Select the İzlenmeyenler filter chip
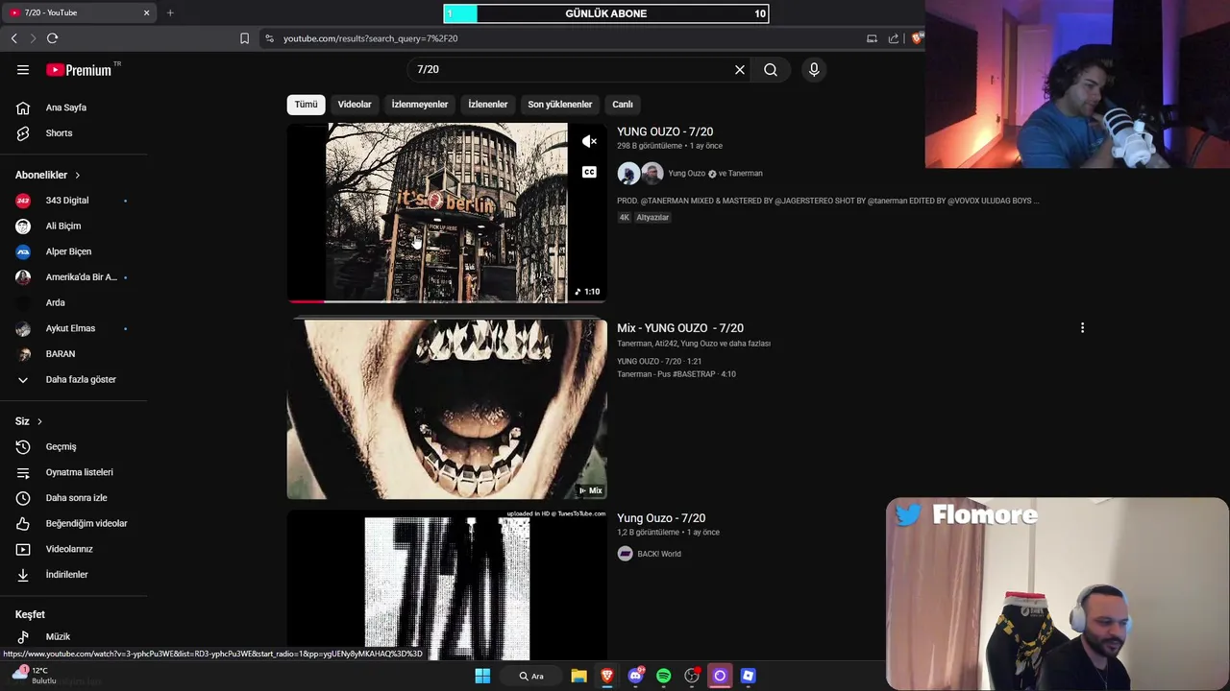Screen dimensions: 1230x691 pyautogui.click(x=420, y=105)
